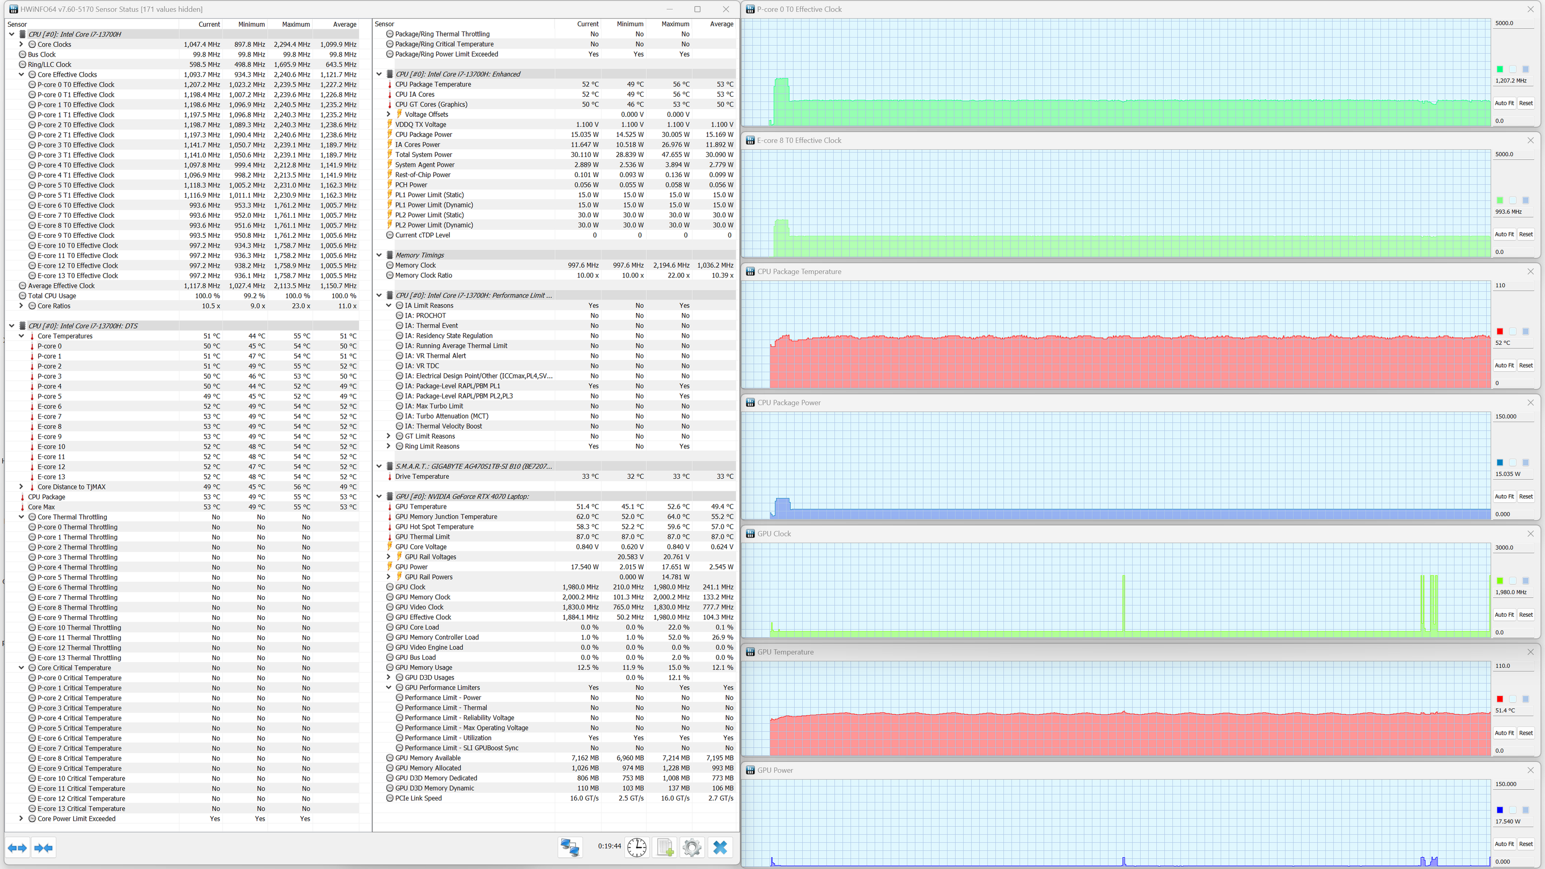
Task: Click the expand columns left-right arrows icon
Action: tap(18, 847)
